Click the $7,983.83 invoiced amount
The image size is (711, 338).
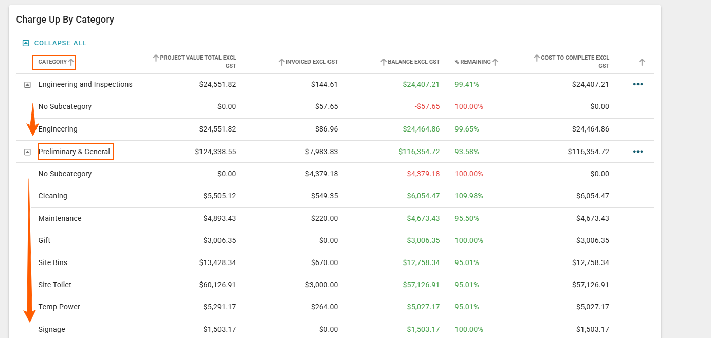[x=321, y=152]
